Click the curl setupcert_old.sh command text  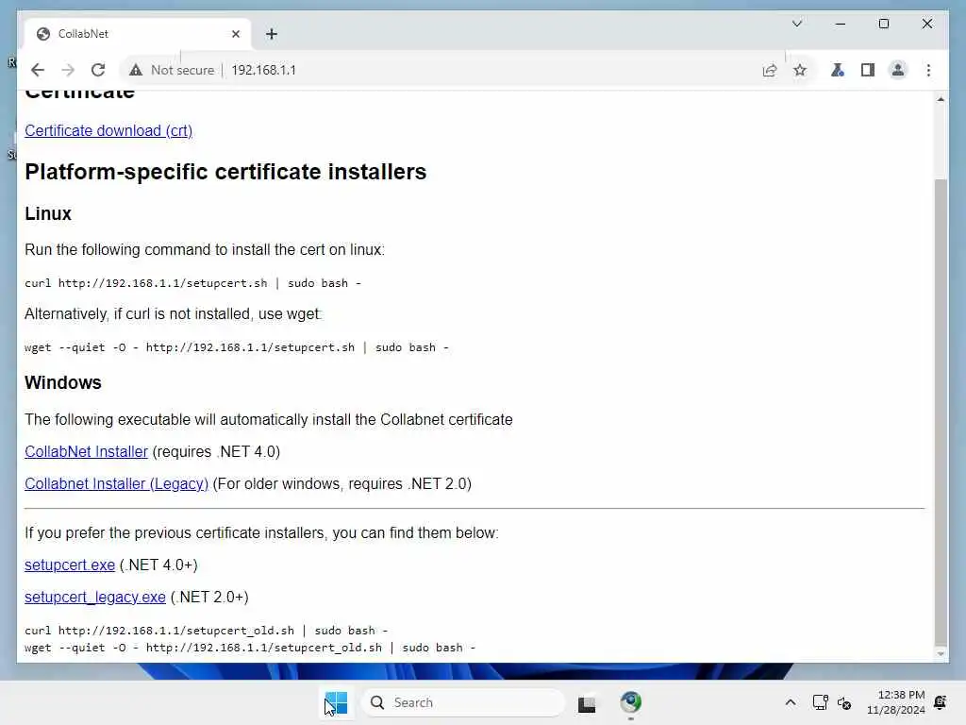click(x=207, y=631)
